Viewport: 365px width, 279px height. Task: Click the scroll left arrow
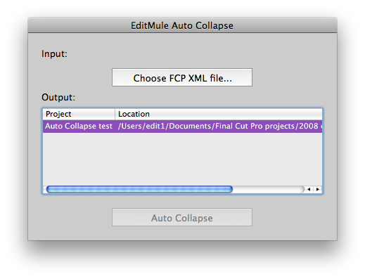click(x=309, y=189)
